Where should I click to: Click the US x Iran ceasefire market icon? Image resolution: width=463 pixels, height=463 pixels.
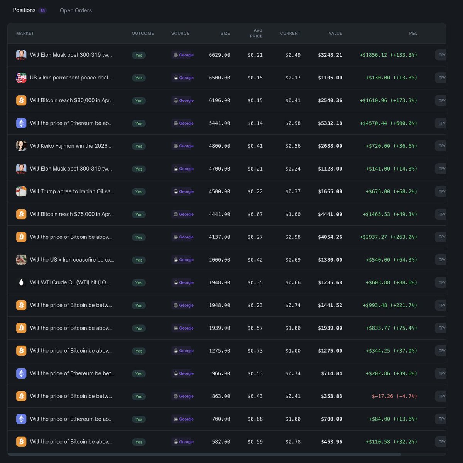(21, 260)
